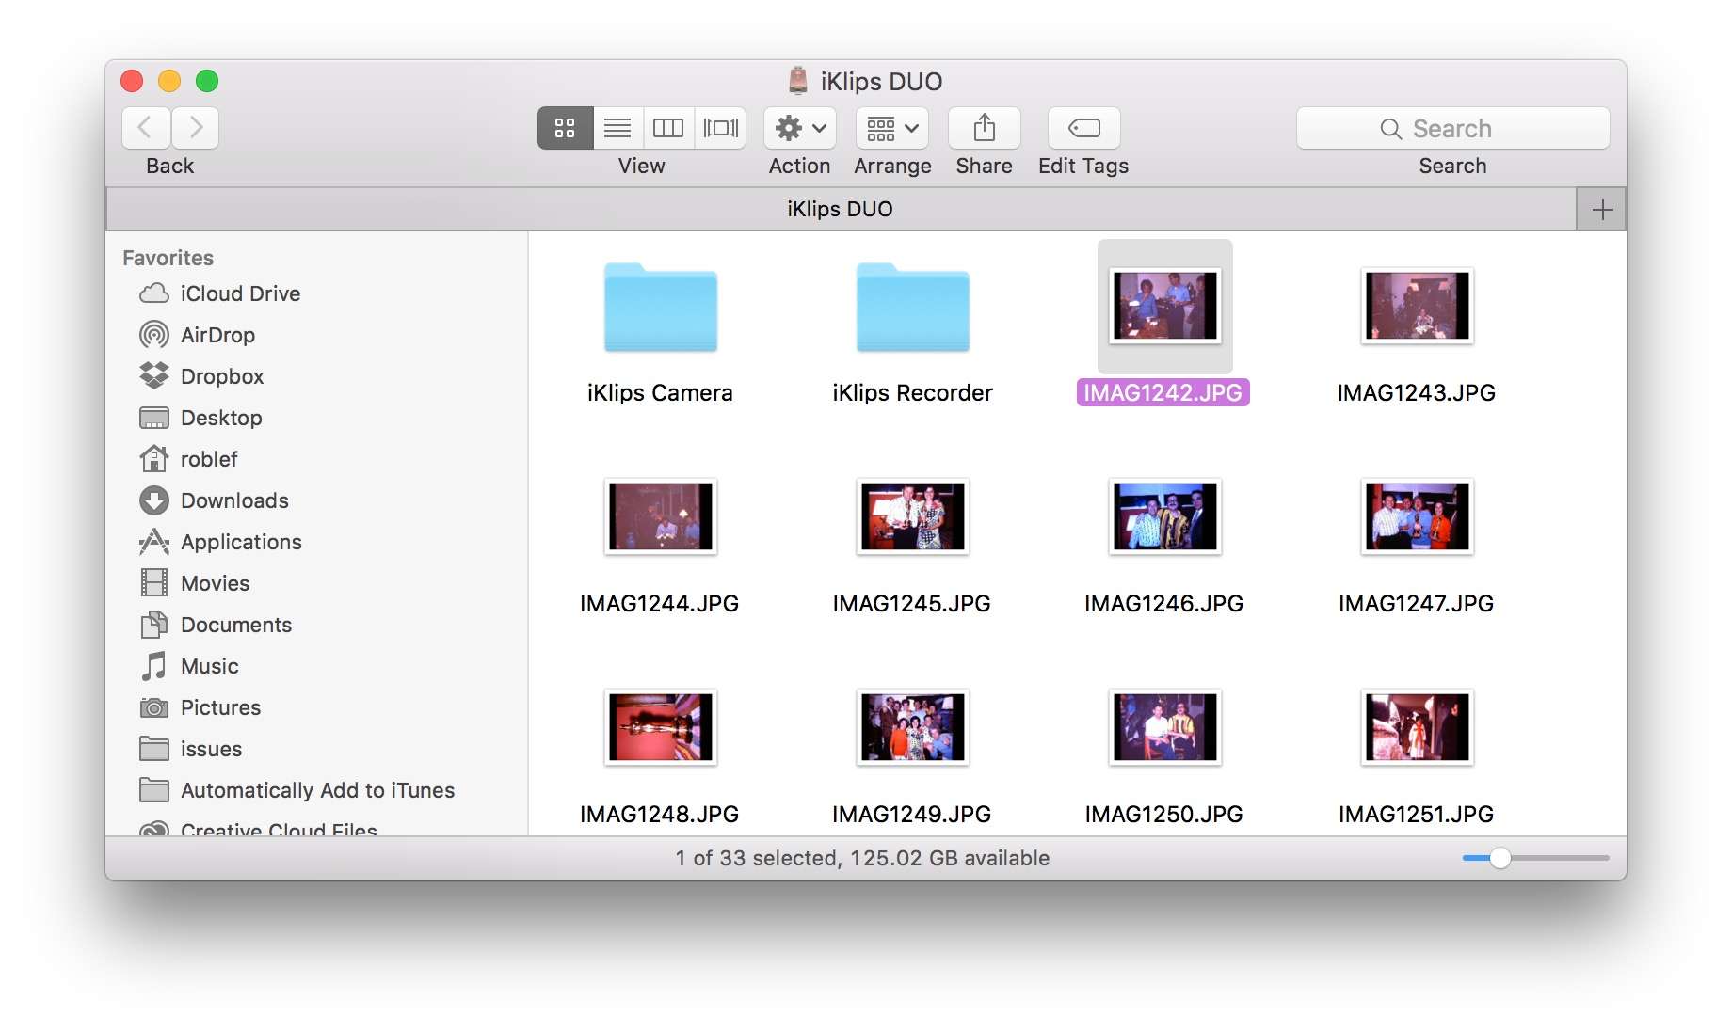The height and width of the screenshot is (1031, 1732).
Task: Open Dropbox from sidebar favorites
Action: (x=221, y=376)
